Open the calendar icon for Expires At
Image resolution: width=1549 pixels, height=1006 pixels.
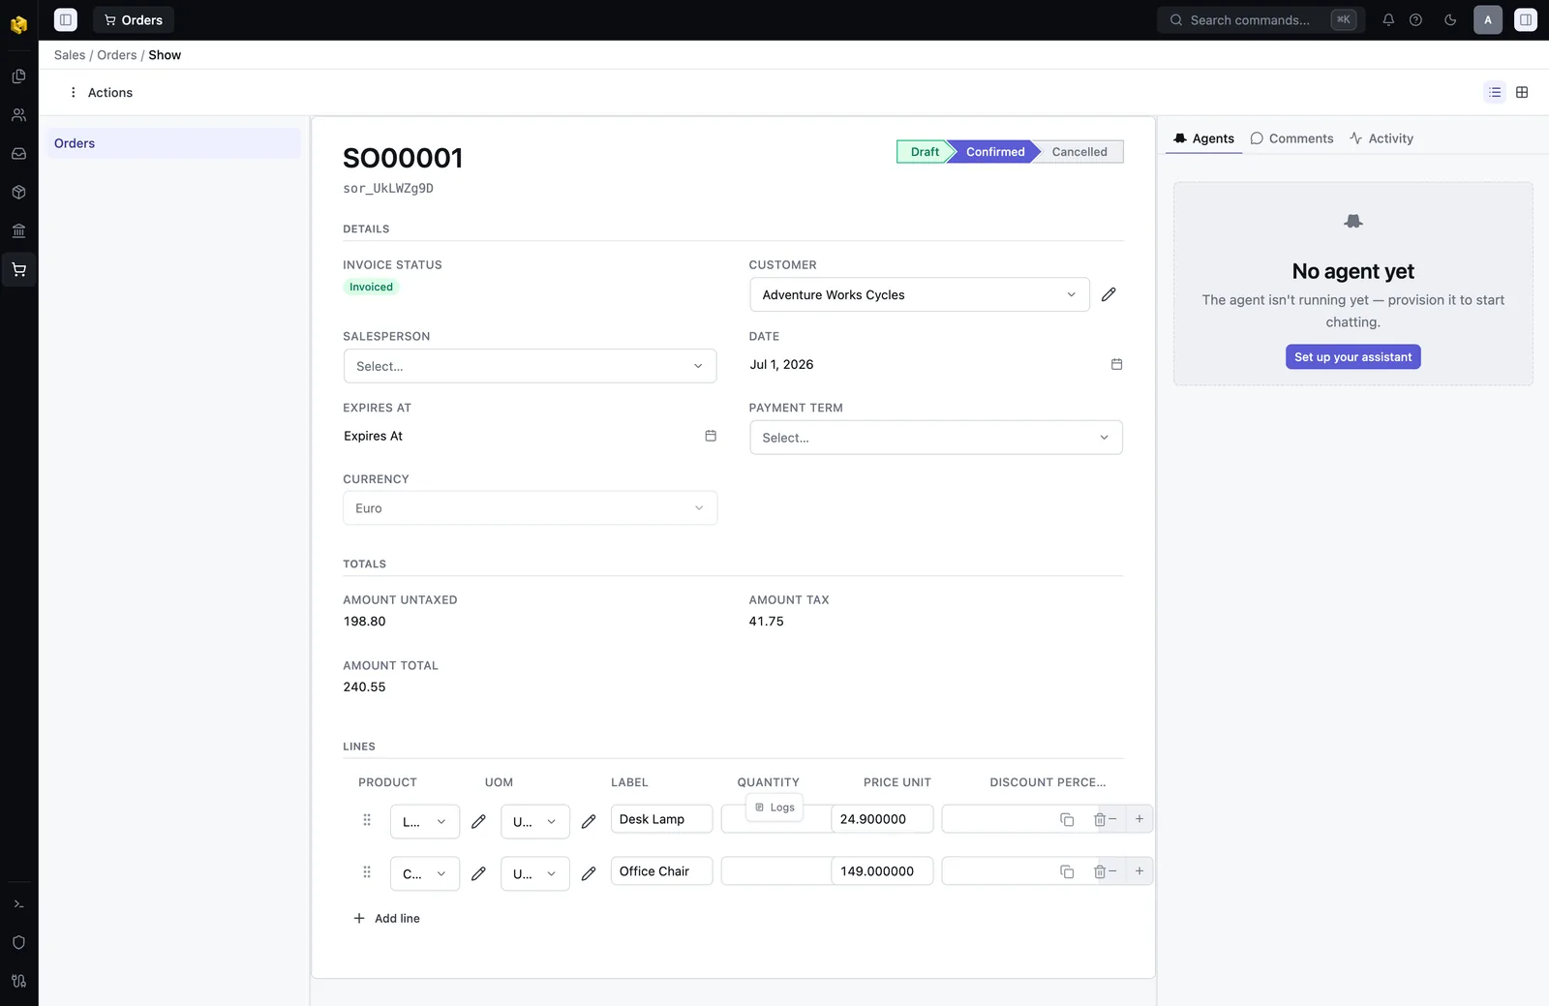[711, 436]
